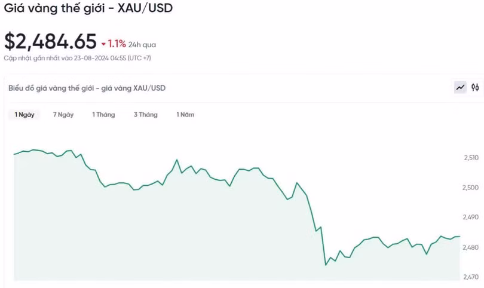Click the 1.1% change percentage
484x288 pixels.
point(117,44)
